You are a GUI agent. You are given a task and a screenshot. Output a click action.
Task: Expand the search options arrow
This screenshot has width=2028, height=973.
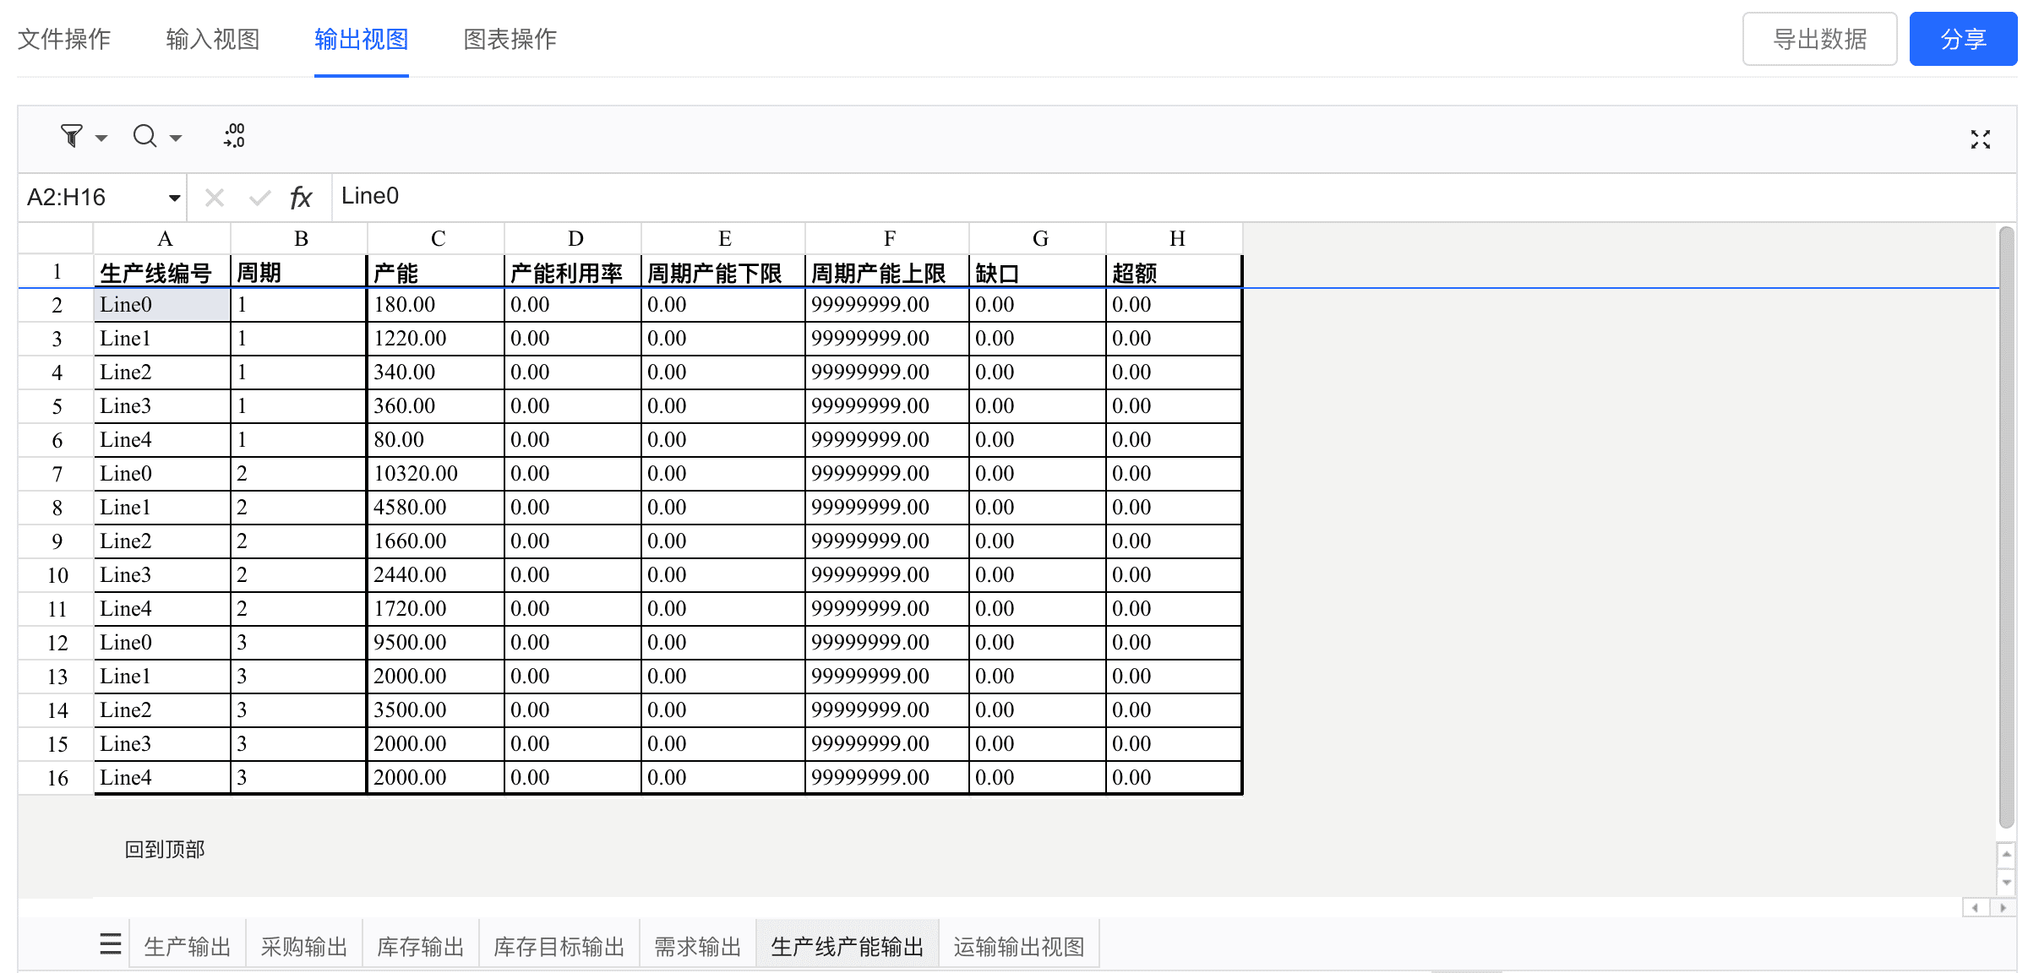point(176,138)
